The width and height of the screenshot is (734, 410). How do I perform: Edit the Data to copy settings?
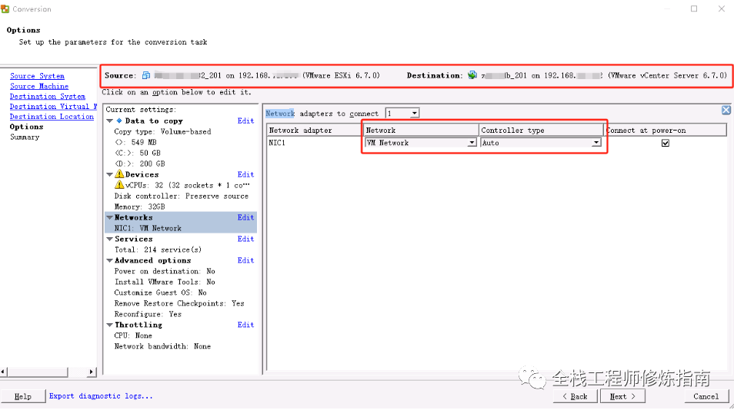click(245, 121)
